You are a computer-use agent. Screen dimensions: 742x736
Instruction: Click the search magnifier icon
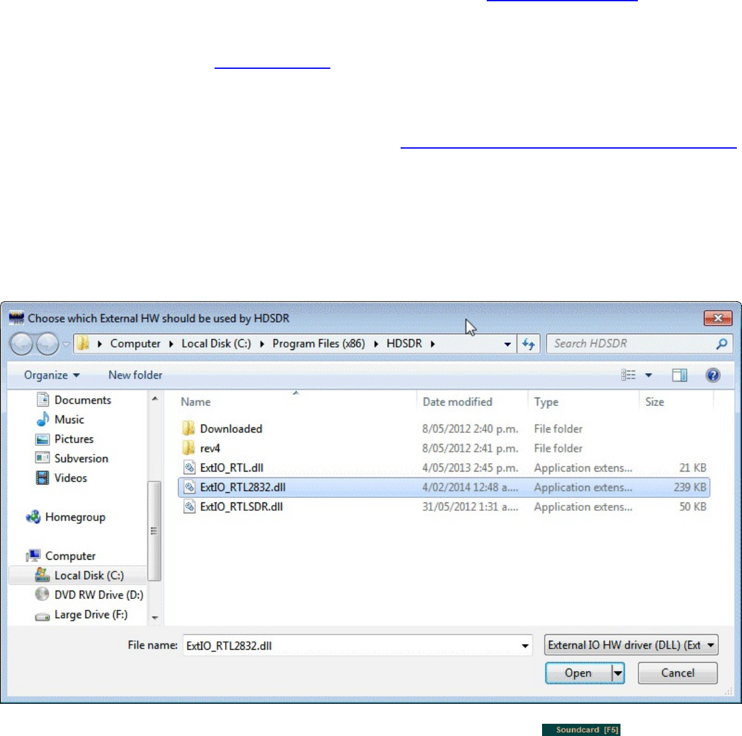point(721,344)
